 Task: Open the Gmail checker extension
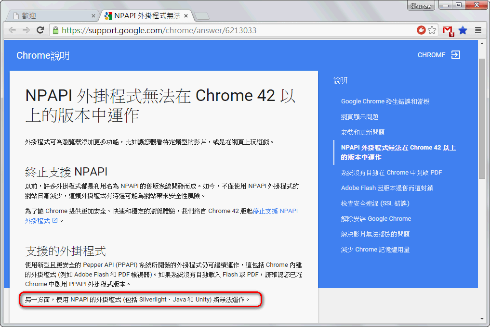coord(448,31)
